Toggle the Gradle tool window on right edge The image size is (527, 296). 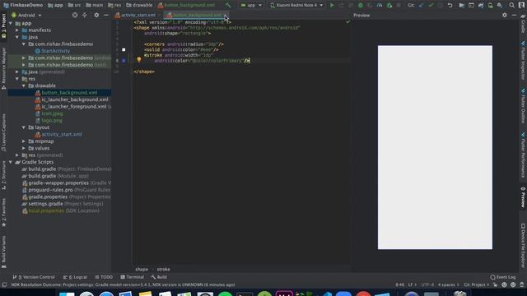click(x=523, y=24)
